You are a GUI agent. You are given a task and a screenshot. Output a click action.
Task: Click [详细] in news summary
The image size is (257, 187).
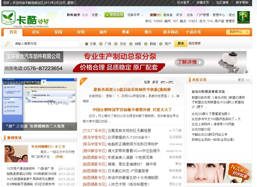click(59, 157)
